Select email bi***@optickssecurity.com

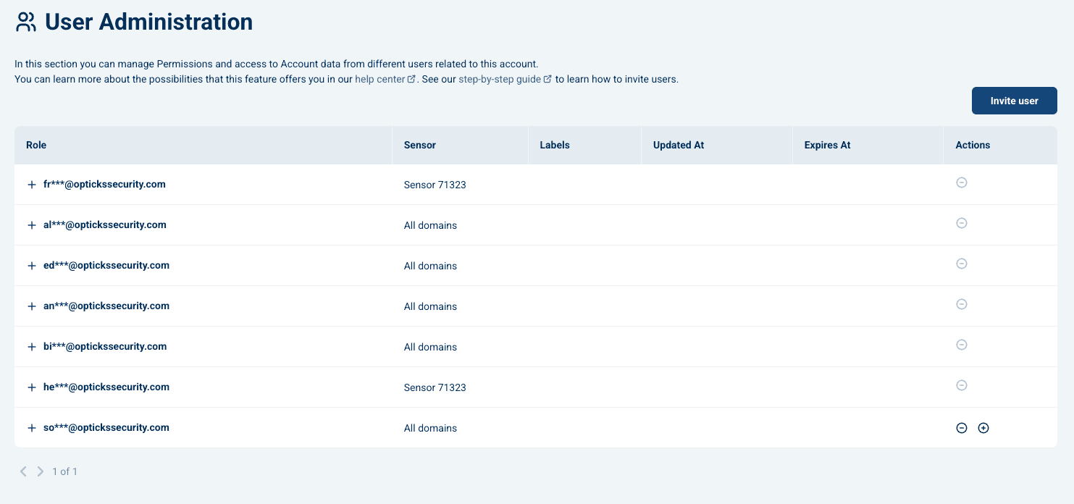(x=105, y=346)
